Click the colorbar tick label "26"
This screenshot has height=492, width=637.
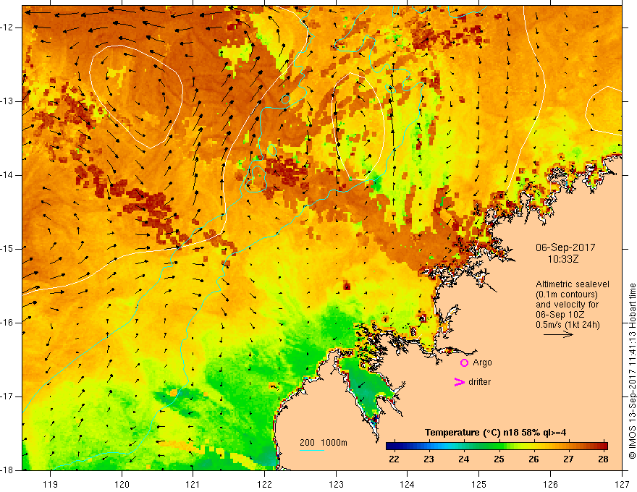tap(533, 459)
